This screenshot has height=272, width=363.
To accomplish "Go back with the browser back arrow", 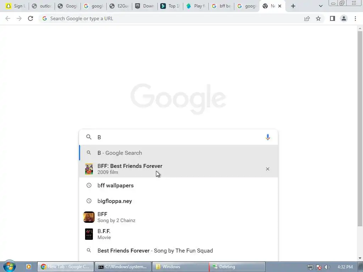I will (x=8, y=18).
